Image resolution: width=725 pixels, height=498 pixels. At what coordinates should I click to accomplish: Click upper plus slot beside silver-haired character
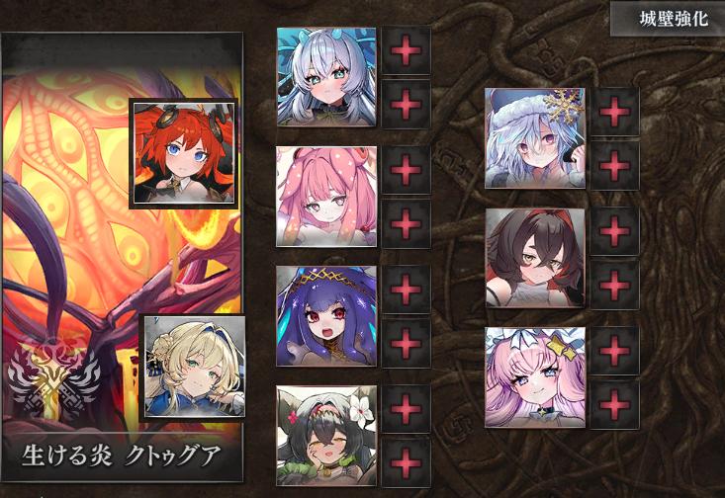pos(406,49)
